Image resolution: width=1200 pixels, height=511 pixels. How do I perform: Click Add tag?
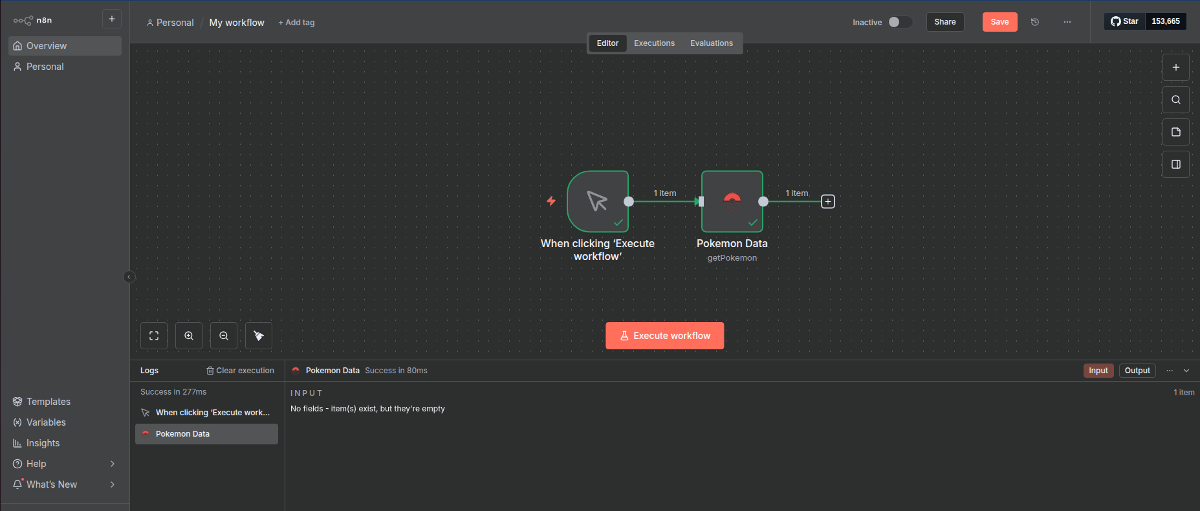tap(296, 23)
